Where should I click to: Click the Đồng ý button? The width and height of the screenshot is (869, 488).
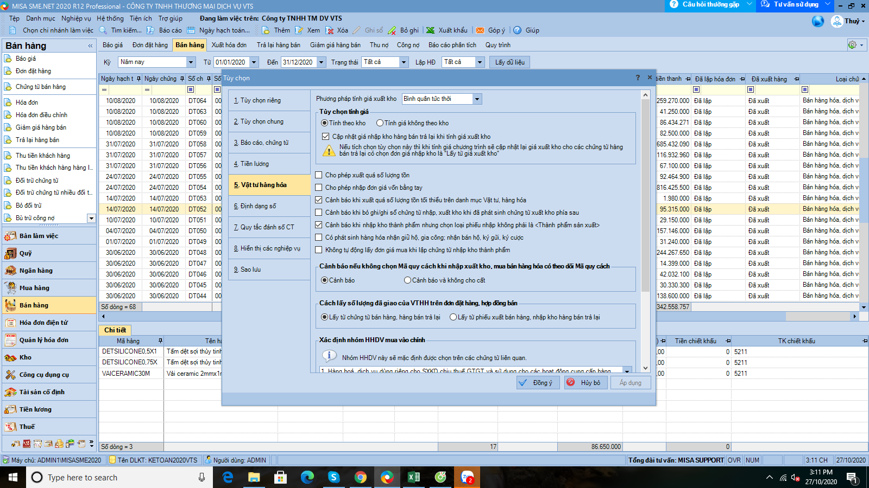[538, 383]
